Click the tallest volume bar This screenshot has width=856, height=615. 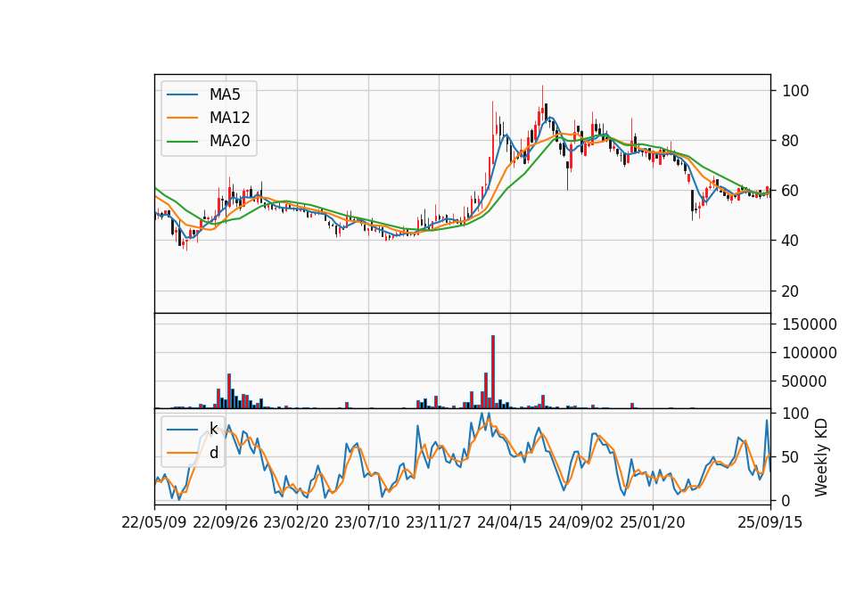[x=493, y=372]
